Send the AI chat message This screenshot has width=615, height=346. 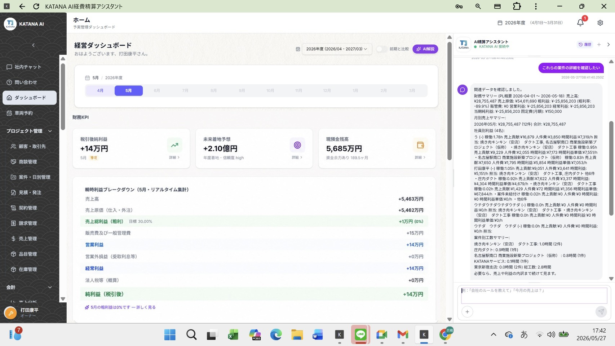pyautogui.click(x=601, y=312)
